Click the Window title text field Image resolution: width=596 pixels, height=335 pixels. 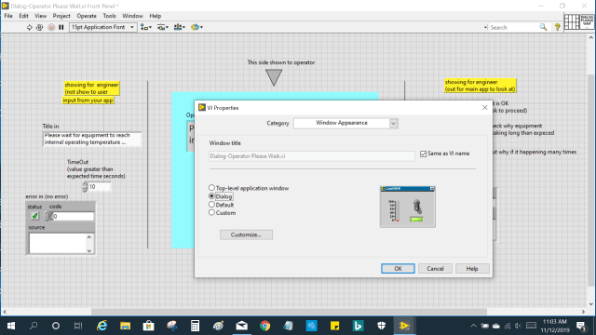click(312, 156)
